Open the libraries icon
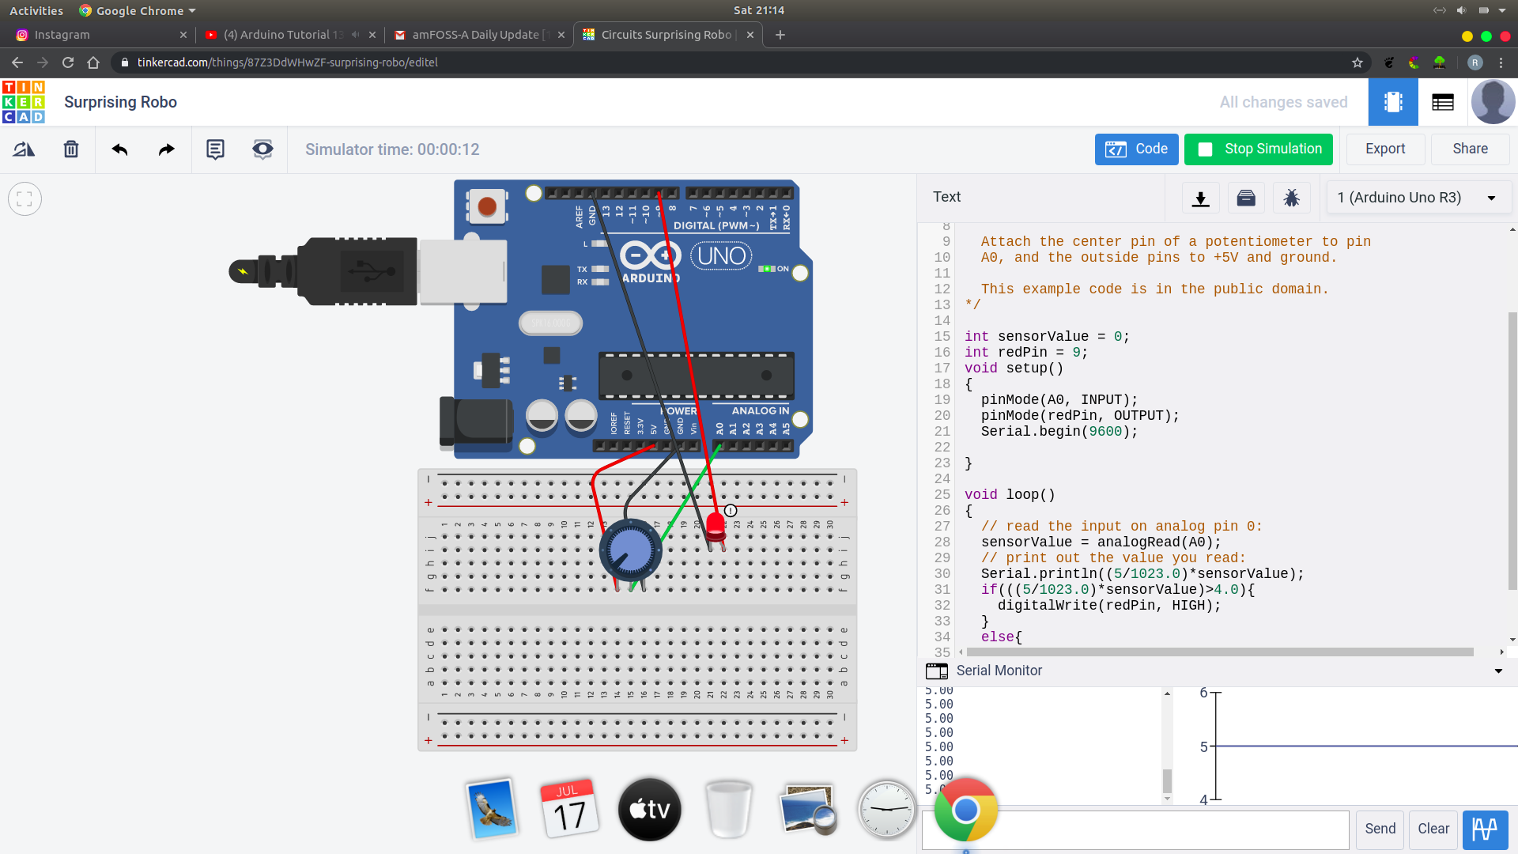Viewport: 1518px width, 854px height. coord(1246,198)
